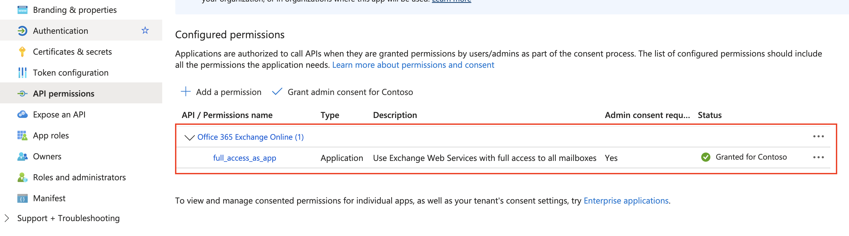The height and width of the screenshot is (236, 849).
Task: Click the App roles icon
Action: tap(22, 136)
